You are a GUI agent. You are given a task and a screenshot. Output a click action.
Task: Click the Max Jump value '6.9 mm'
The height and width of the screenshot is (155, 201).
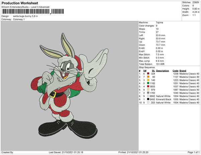(x=160, y=61)
